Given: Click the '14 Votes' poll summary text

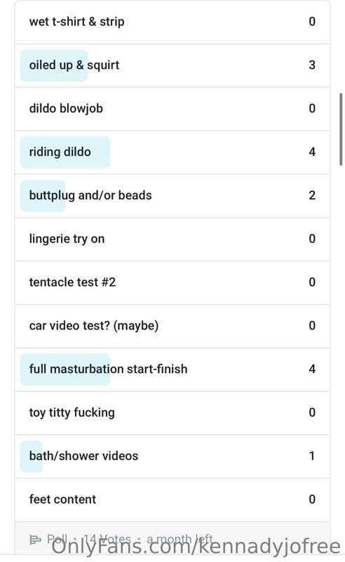Looking at the screenshot, I should coord(107,540).
